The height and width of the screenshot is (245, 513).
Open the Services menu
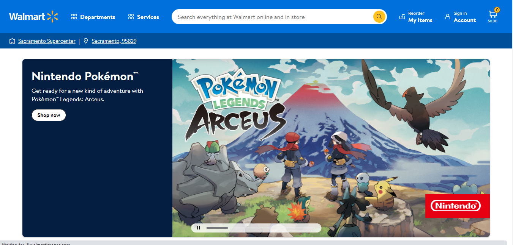144,17
